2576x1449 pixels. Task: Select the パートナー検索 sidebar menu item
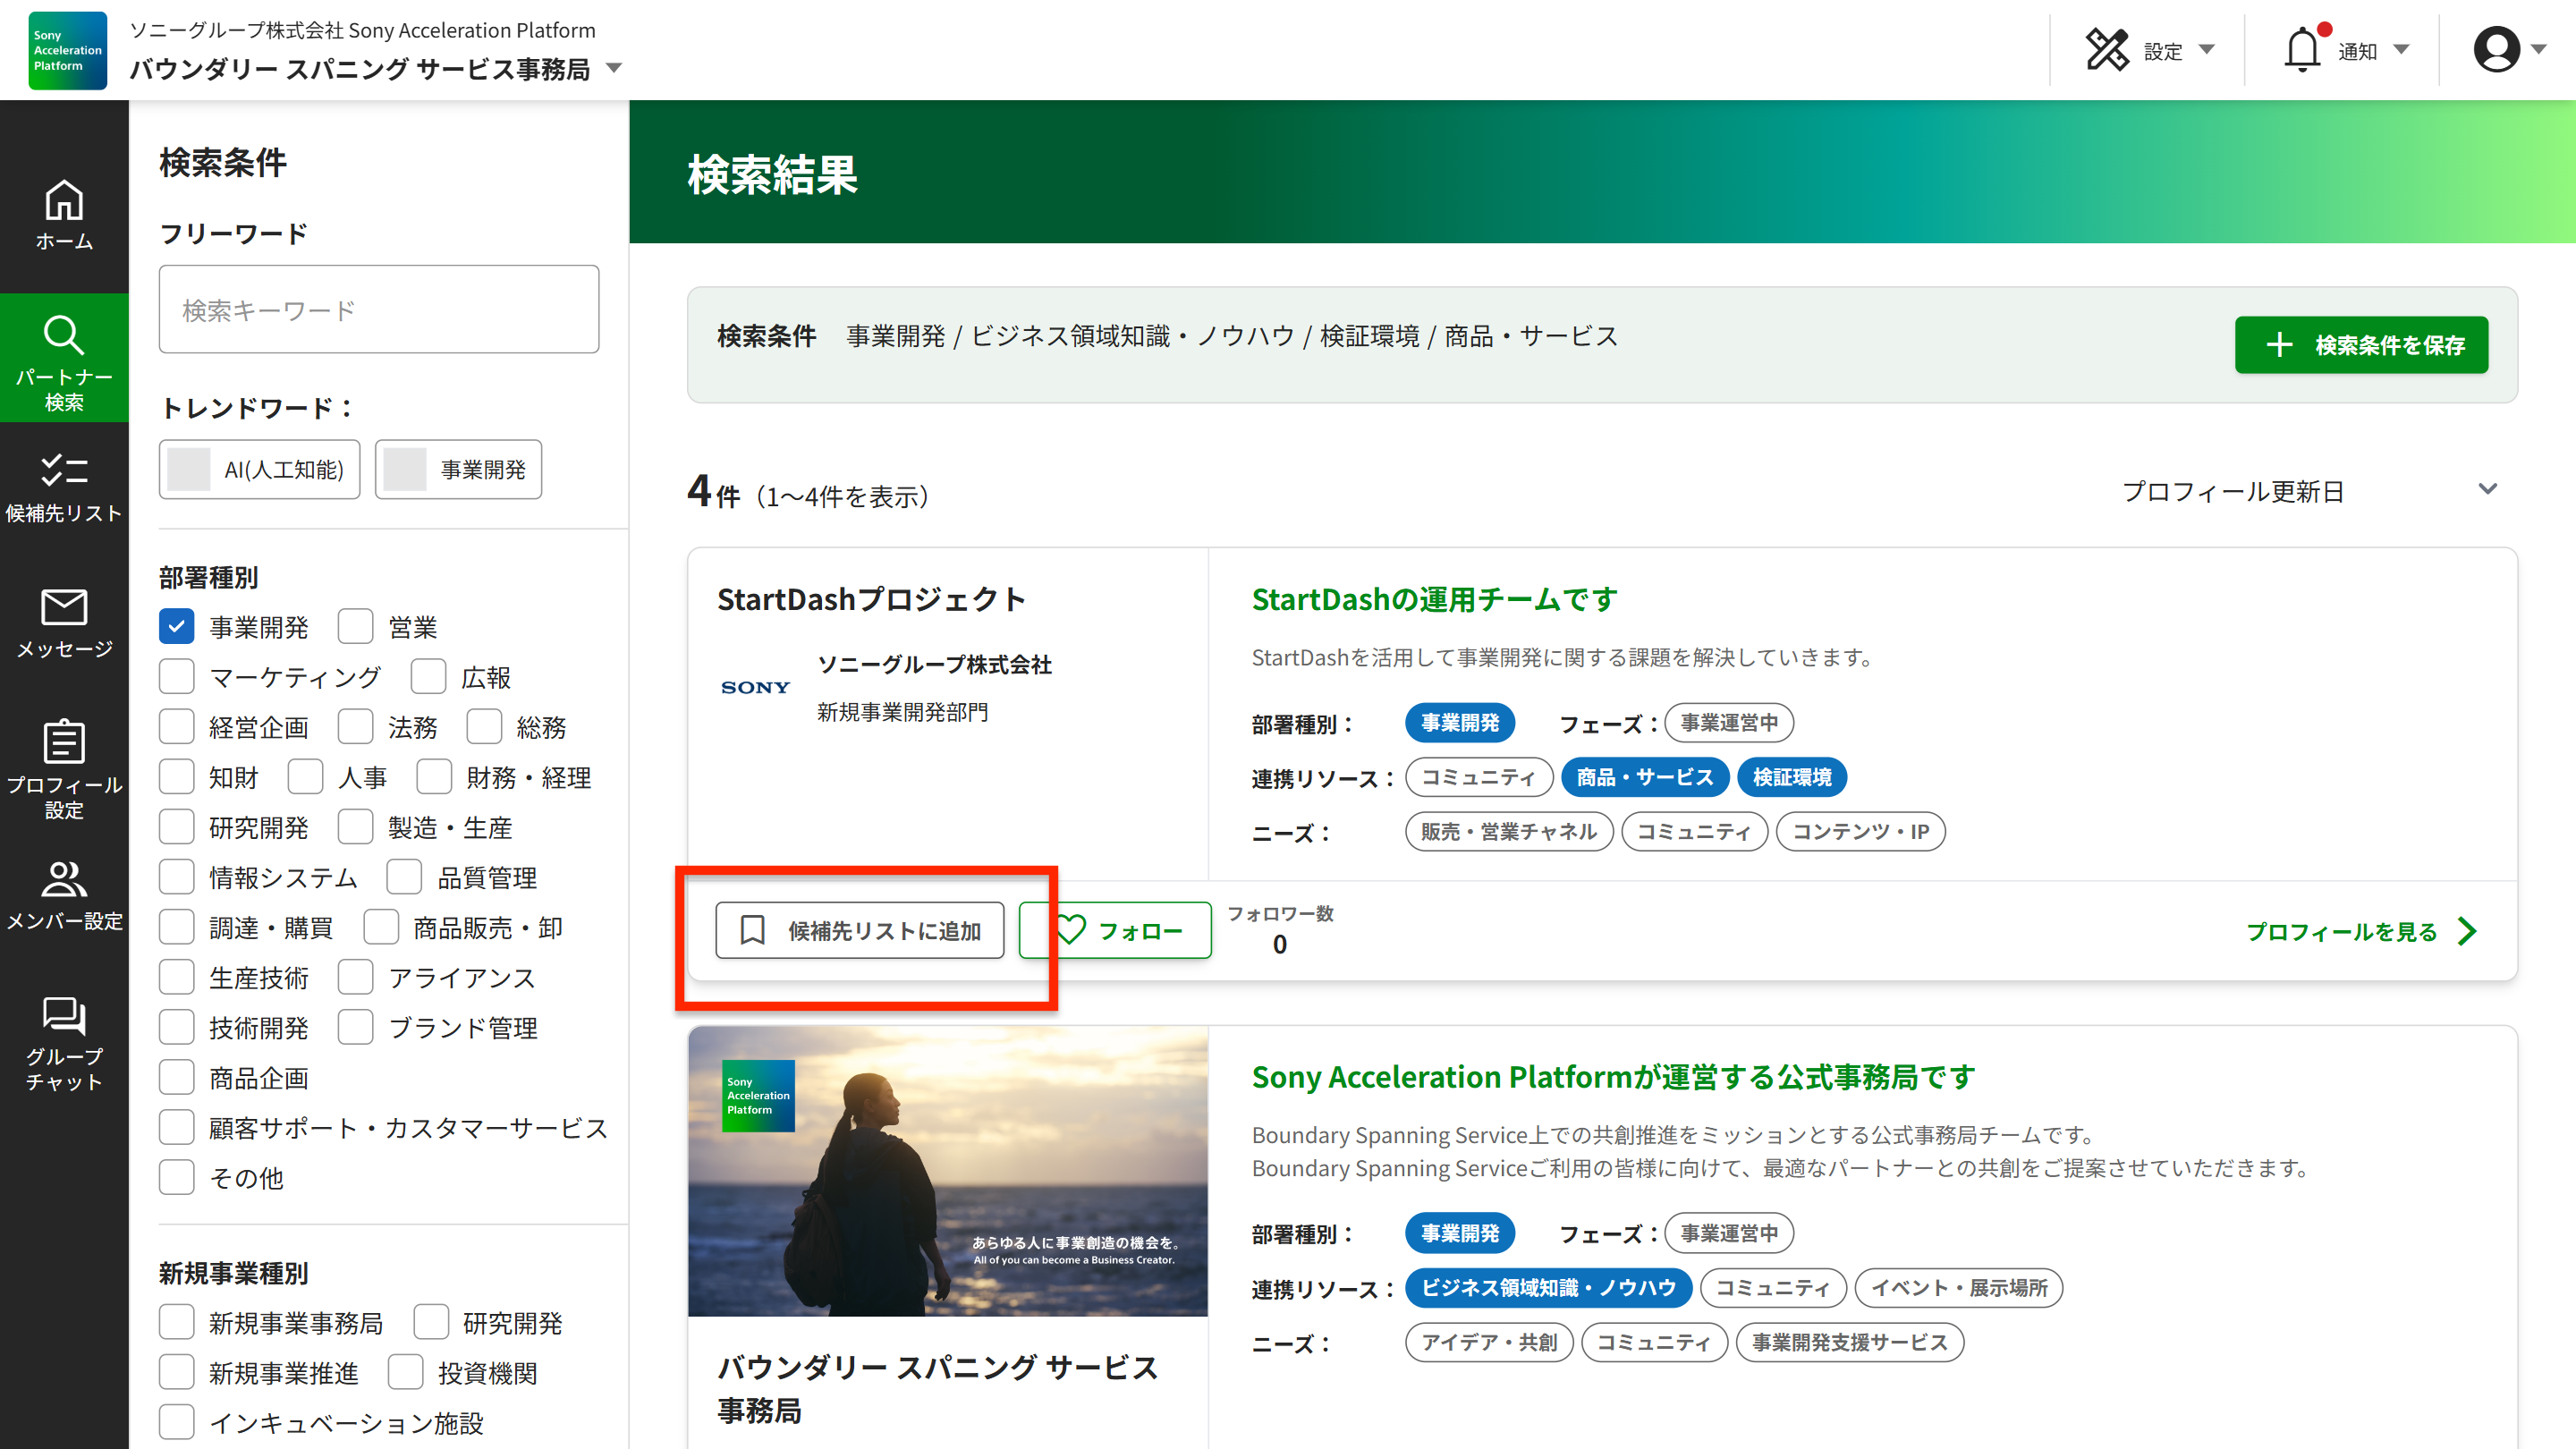pyautogui.click(x=64, y=359)
